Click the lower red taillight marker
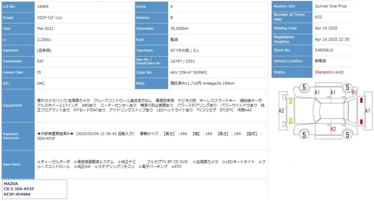Image resolution: width=374 pixels, height=201 pixels. coord(361,121)
